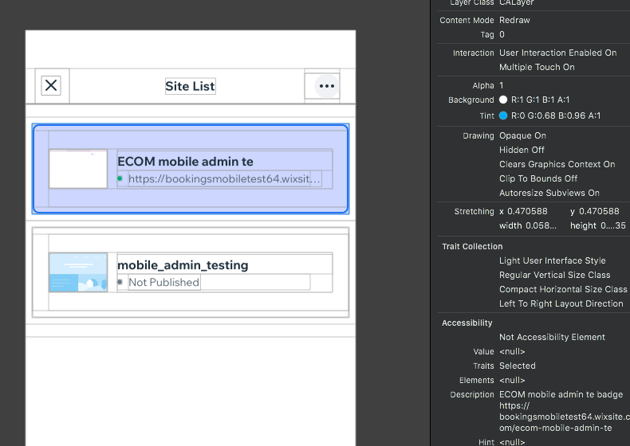The height and width of the screenshot is (446, 630).
Task: Click Not Accessibility Element text
Action: pos(552,337)
